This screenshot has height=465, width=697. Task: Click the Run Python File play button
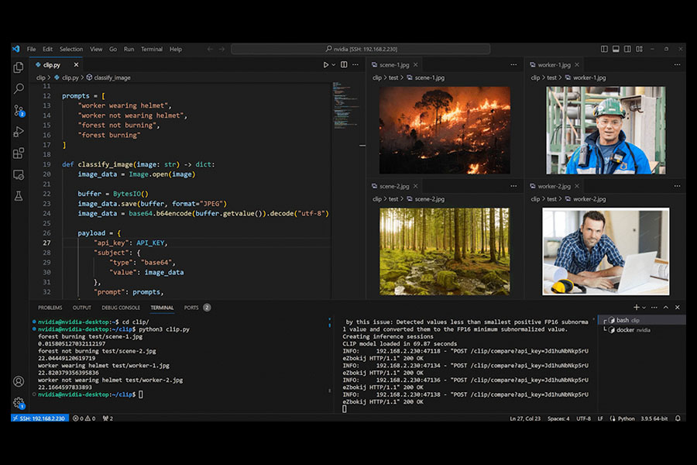(x=326, y=65)
